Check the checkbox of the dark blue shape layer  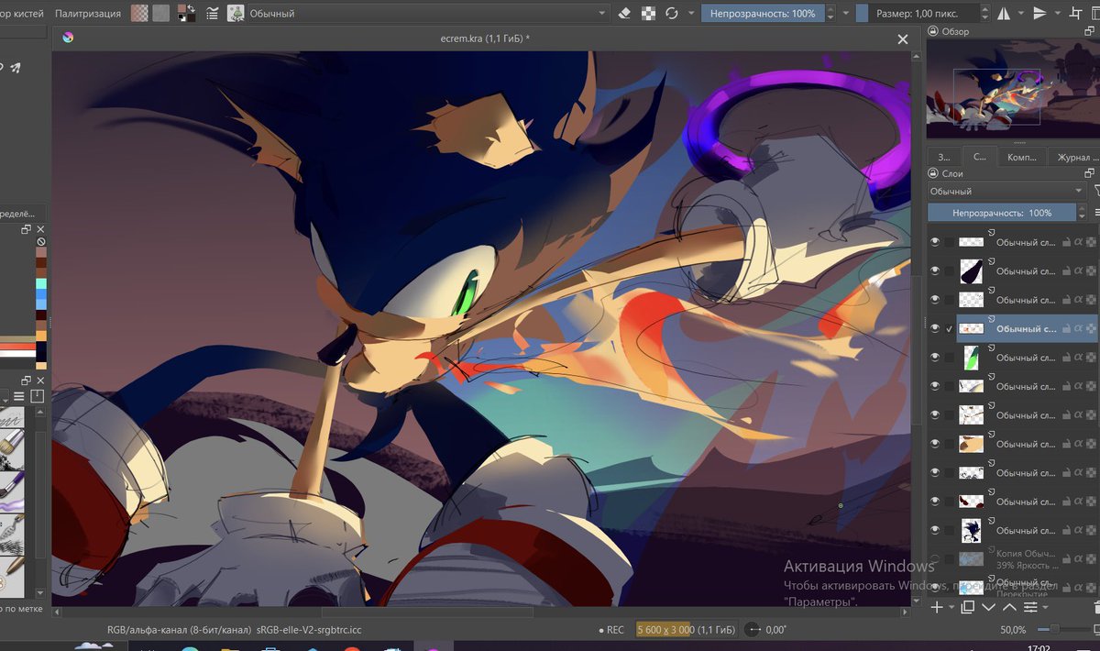pos(950,270)
